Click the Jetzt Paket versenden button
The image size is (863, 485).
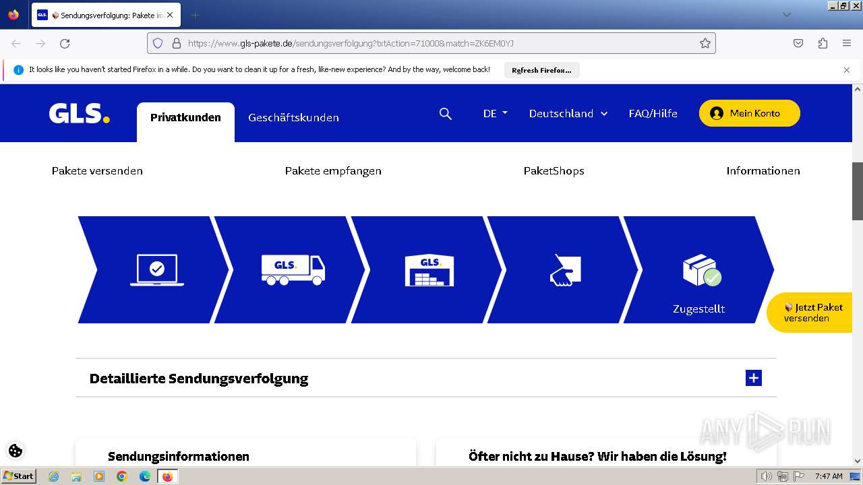[x=810, y=313]
